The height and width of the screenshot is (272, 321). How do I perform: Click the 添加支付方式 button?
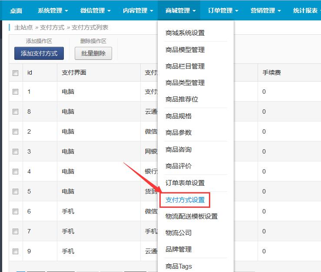(39, 53)
